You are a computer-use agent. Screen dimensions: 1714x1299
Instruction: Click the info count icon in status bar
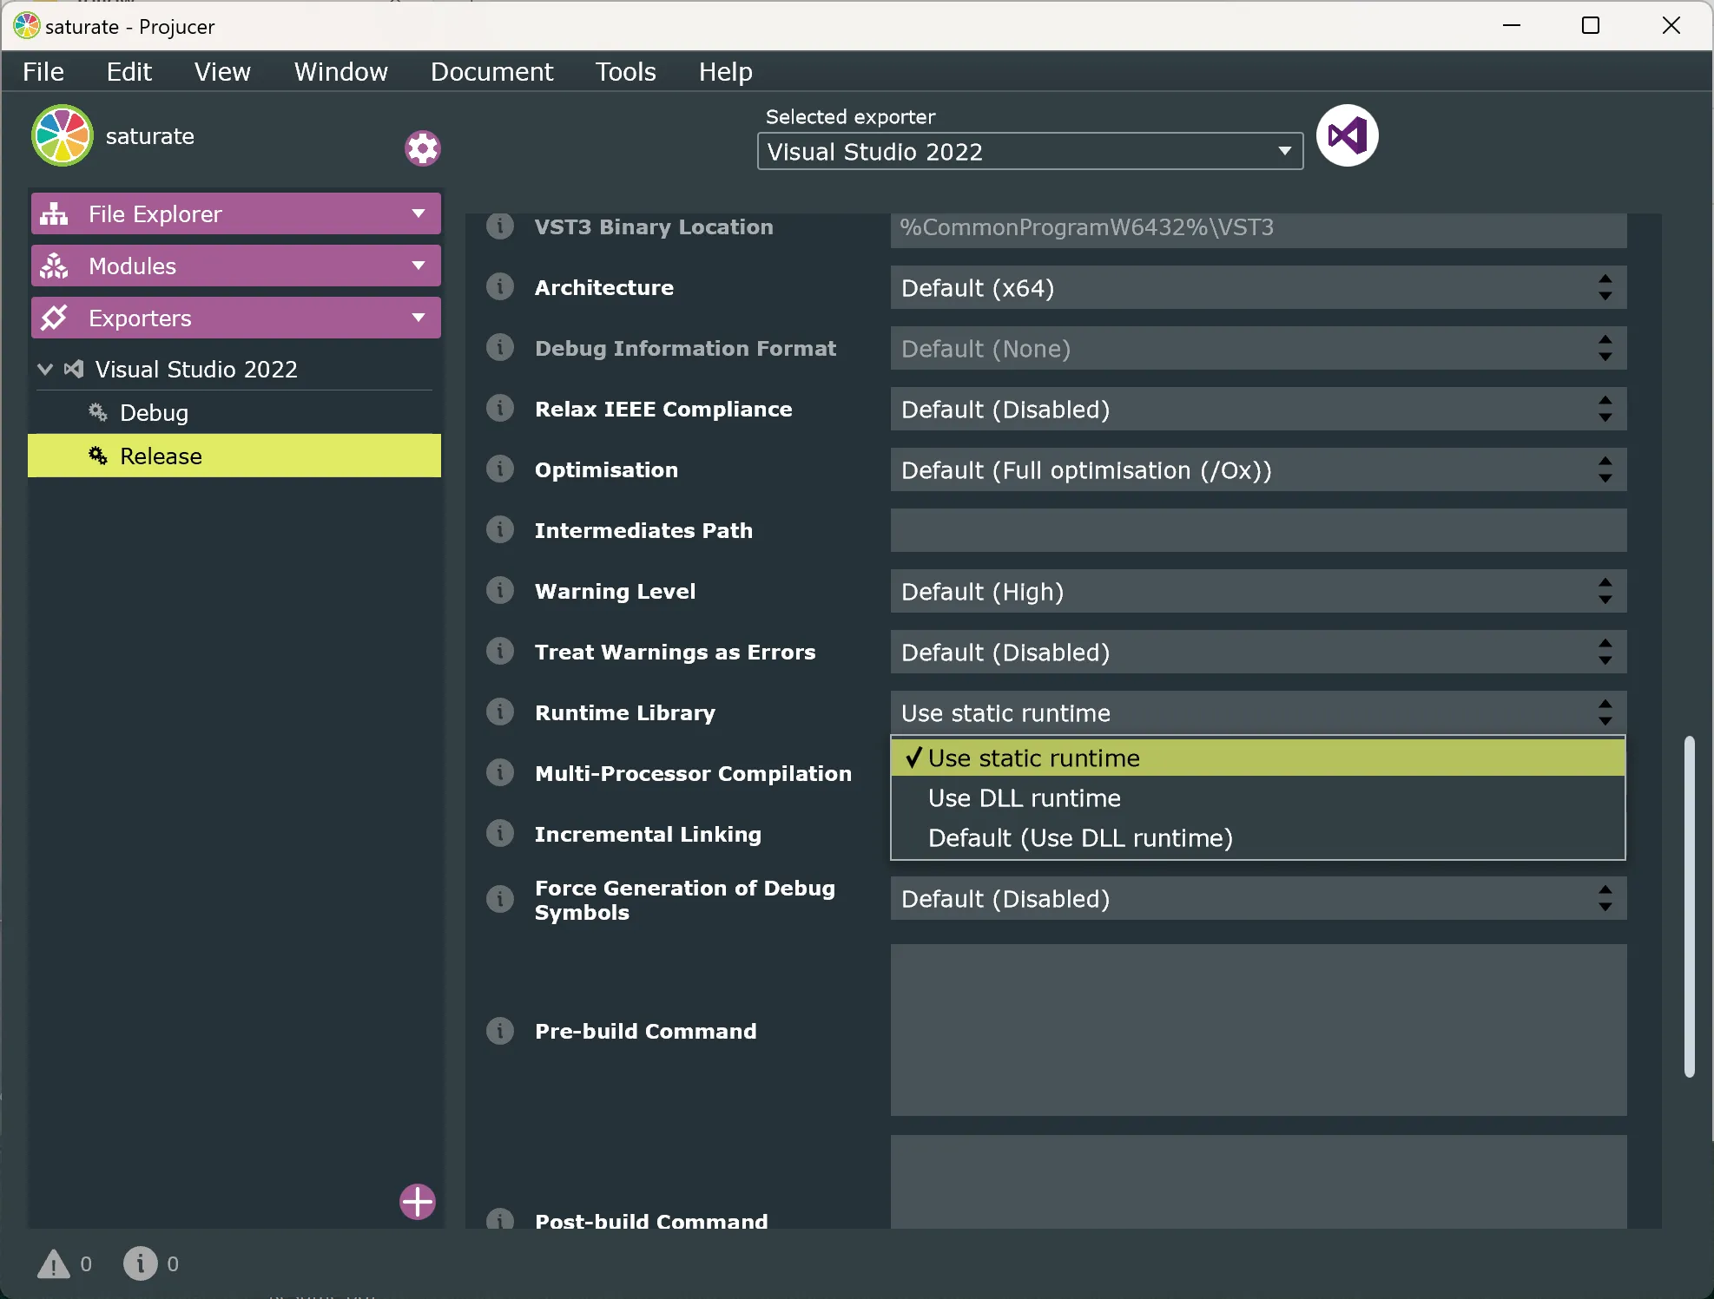(x=140, y=1263)
